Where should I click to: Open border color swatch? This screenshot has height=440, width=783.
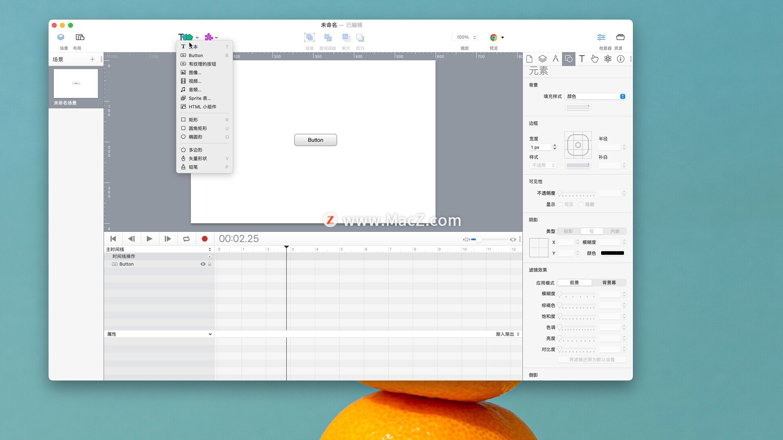click(578, 165)
